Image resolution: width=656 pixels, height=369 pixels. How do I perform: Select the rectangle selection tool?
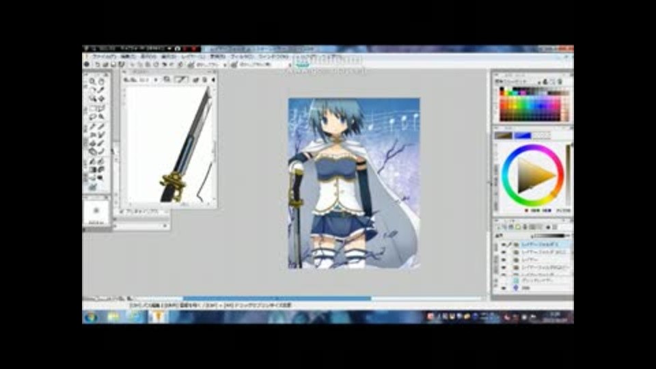coord(92,108)
